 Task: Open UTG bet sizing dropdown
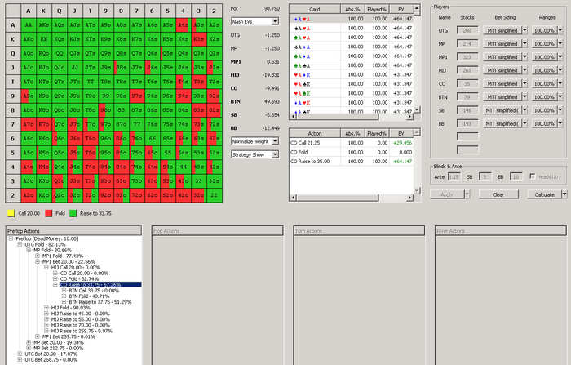click(x=525, y=31)
